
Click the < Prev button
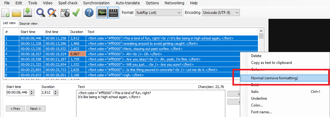click(x=15, y=109)
